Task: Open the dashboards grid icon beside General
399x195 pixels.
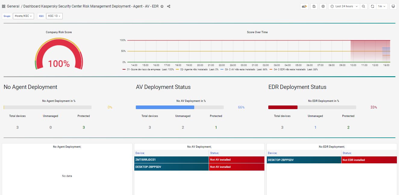Action: click(x=4, y=6)
